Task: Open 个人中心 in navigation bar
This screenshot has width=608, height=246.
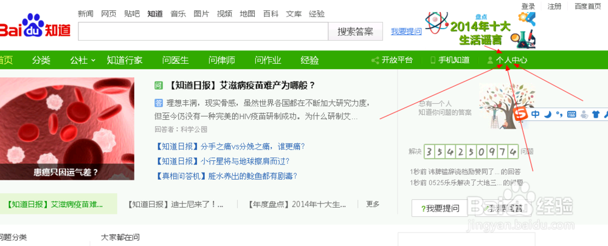Action: coord(511,60)
